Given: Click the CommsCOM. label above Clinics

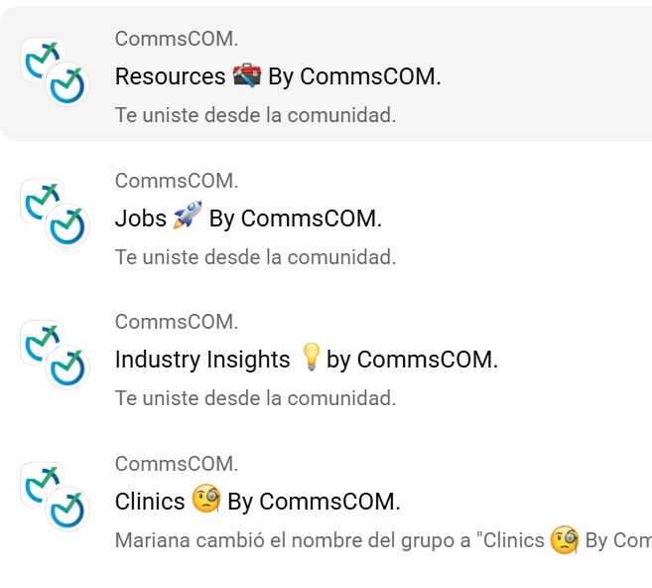Looking at the screenshot, I should (177, 464).
